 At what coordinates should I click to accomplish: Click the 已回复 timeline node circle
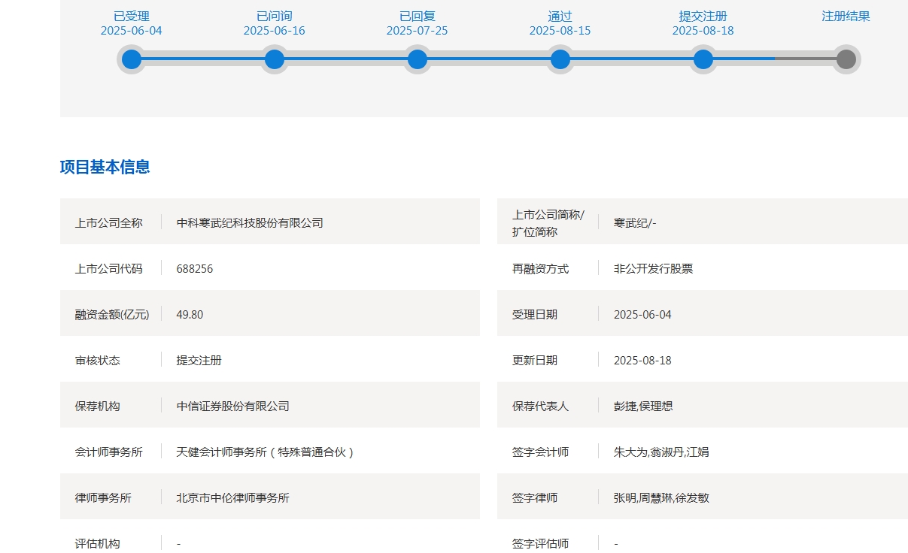(418, 59)
